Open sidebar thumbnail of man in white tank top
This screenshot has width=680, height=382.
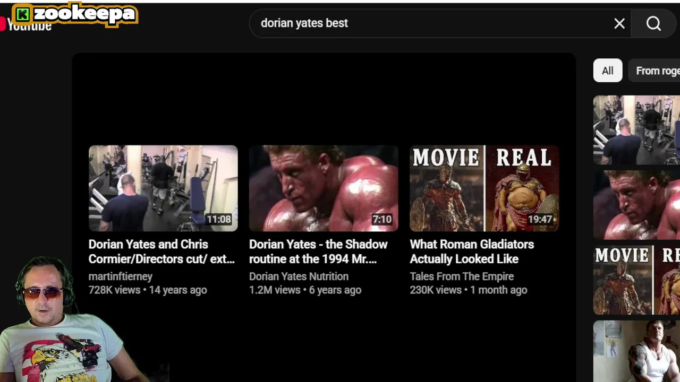point(636,351)
